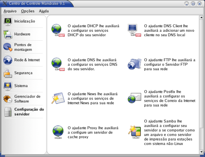The image size is (205, 157).
Task: Select the Inicialização category label
Action: pyautogui.click(x=25, y=21)
